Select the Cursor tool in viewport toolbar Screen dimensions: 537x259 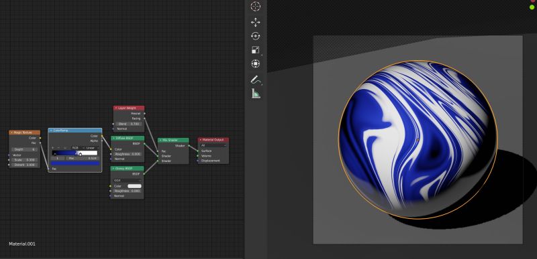(x=256, y=7)
